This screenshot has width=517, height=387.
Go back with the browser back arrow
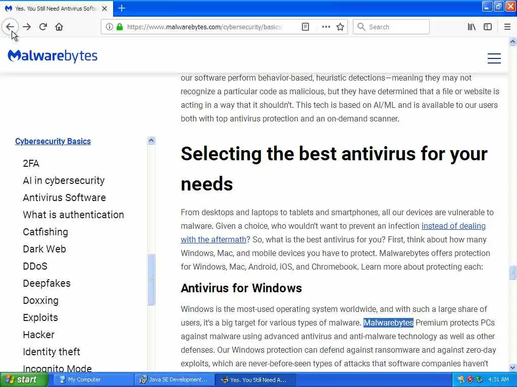pyautogui.click(x=10, y=27)
